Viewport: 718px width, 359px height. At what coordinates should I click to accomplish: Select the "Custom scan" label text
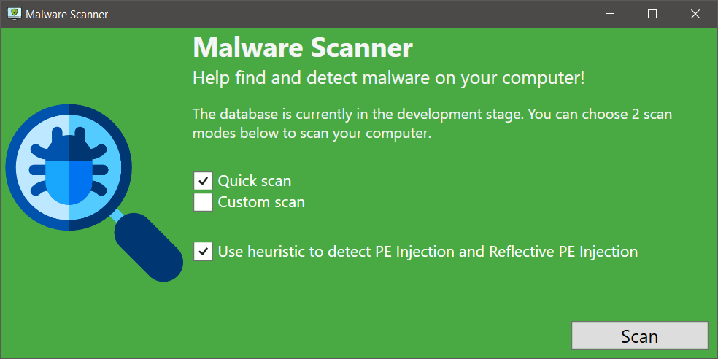(x=261, y=202)
